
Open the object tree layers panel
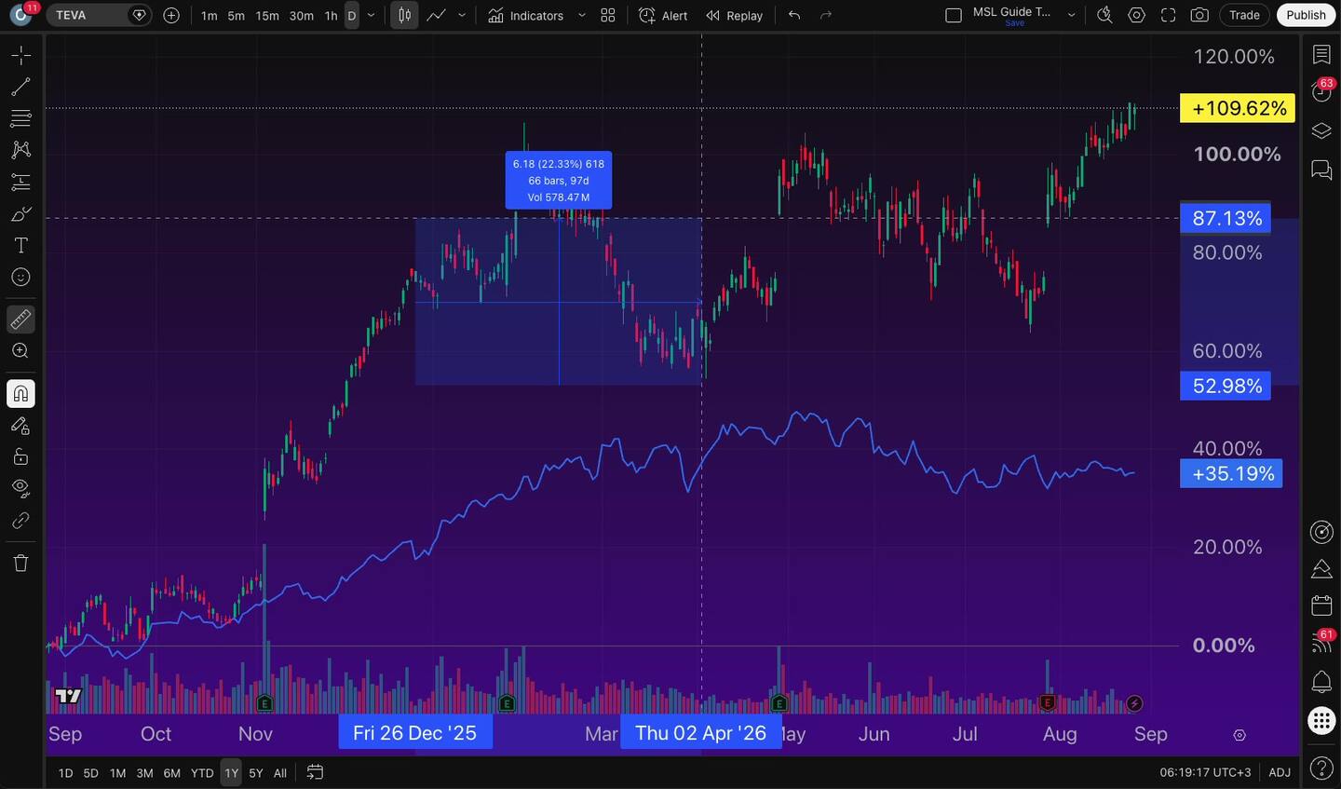tap(1321, 131)
